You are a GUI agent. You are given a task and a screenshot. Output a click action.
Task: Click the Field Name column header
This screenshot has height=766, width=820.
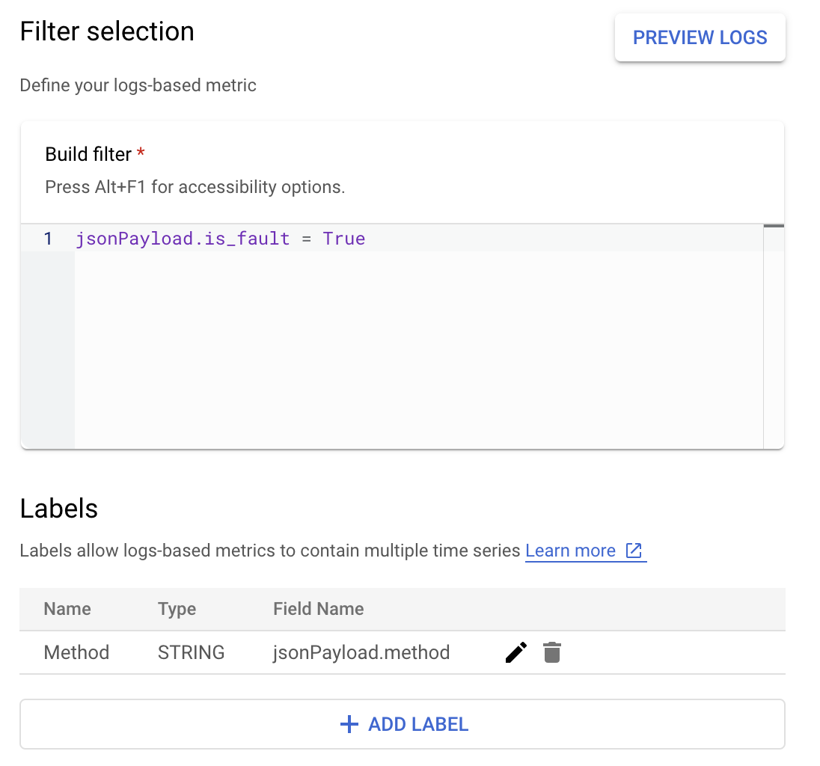pos(318,608)
